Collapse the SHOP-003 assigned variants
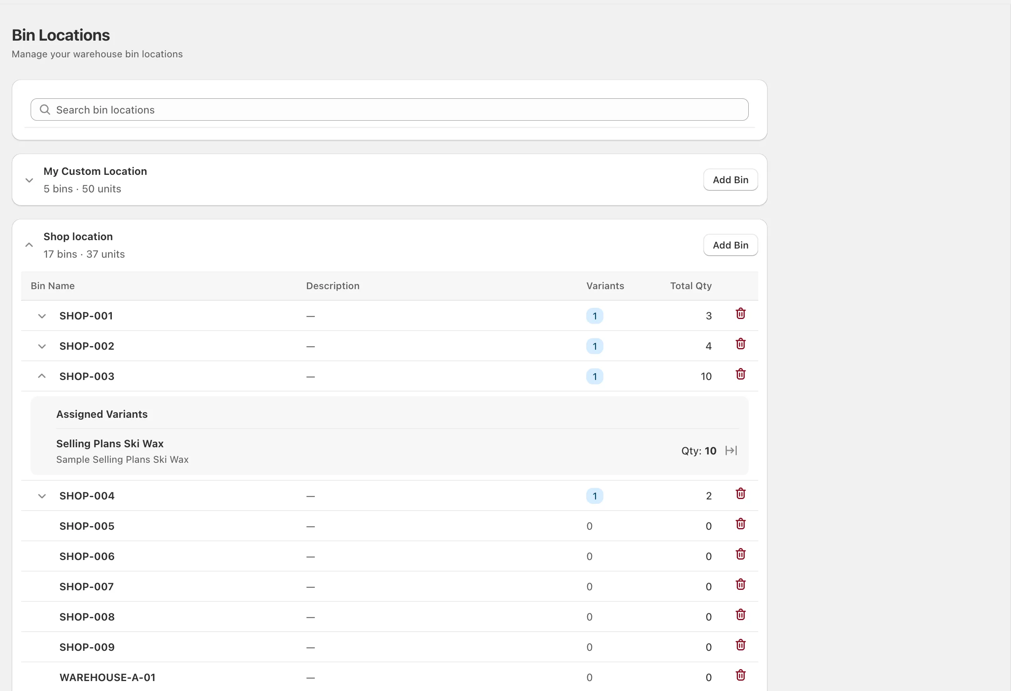The height and width of the screenshot is (691, 1011). (42, 376)
